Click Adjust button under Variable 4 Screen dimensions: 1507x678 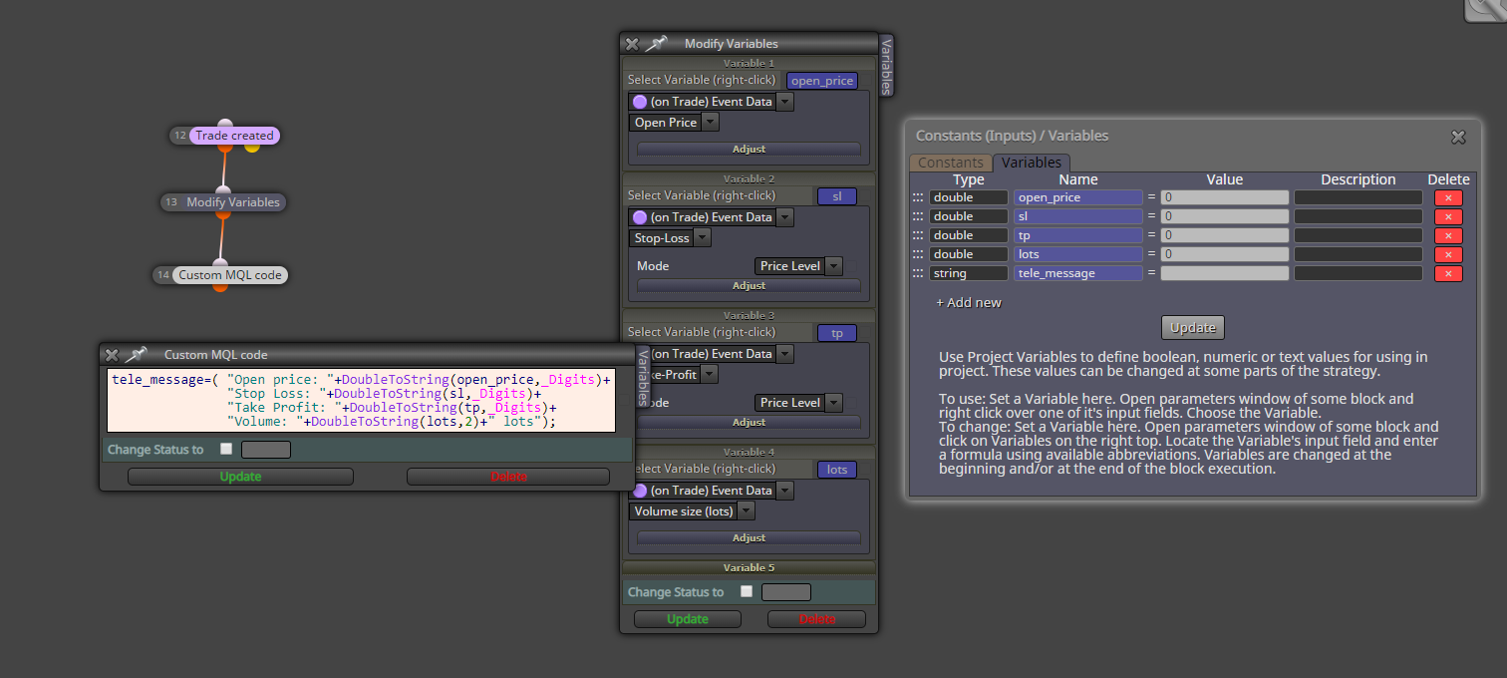(749, 537)
